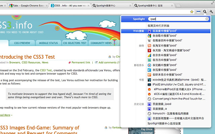Viewport: 215px width, 134px height.
Task: Click the Baidu icon beside 百度新闻搜索 history
Action: click(149, 118)
